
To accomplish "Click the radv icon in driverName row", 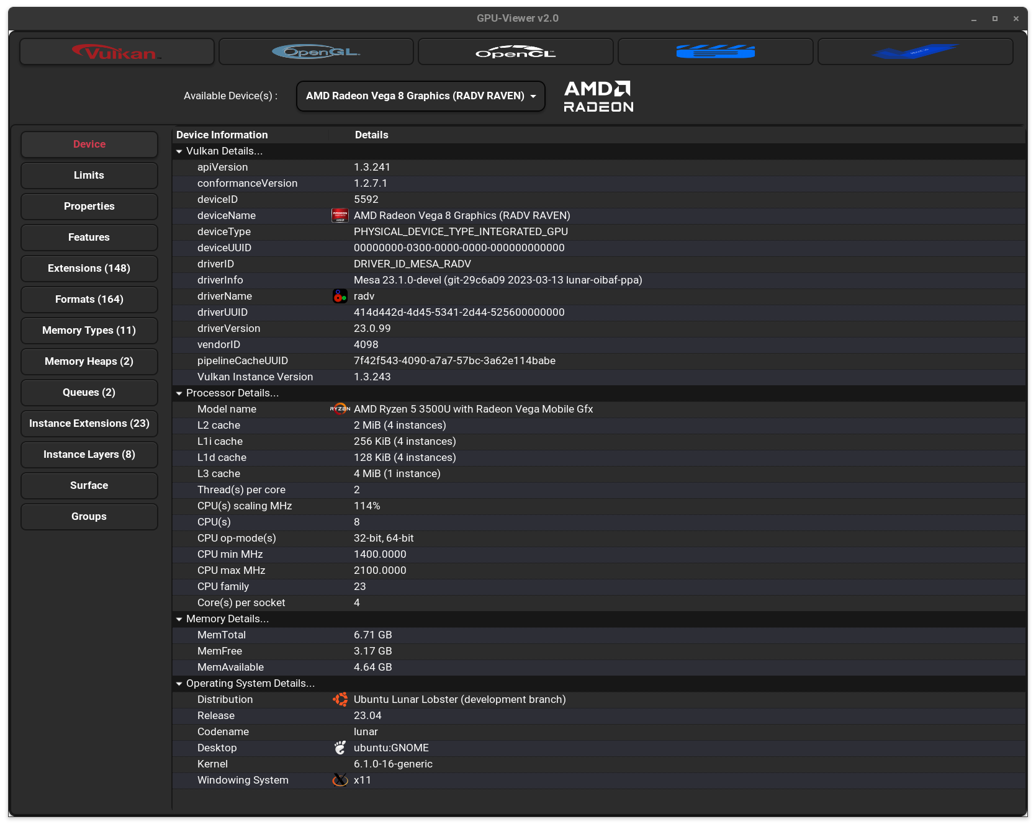I will click(340, 297).
